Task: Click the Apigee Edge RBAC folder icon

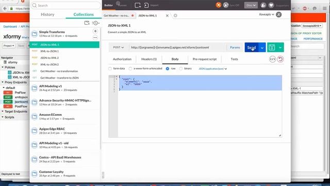Action: pyautogui.click(x=35, y=131)
